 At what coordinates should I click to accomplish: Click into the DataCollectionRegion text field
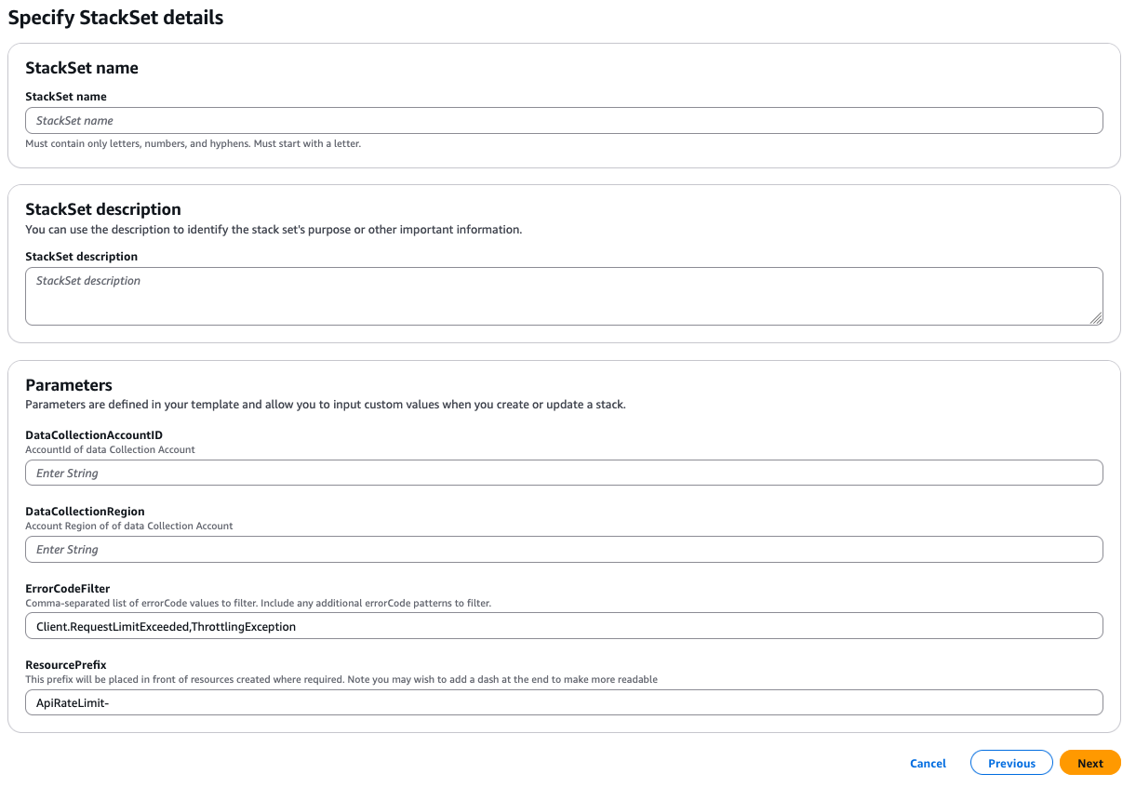564,549
